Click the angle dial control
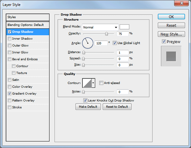Screen dimensions: 191x148 [x=88, y=43]
